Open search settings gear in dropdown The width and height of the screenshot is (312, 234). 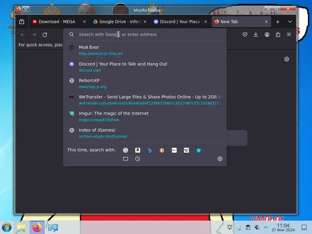(220, 159)
